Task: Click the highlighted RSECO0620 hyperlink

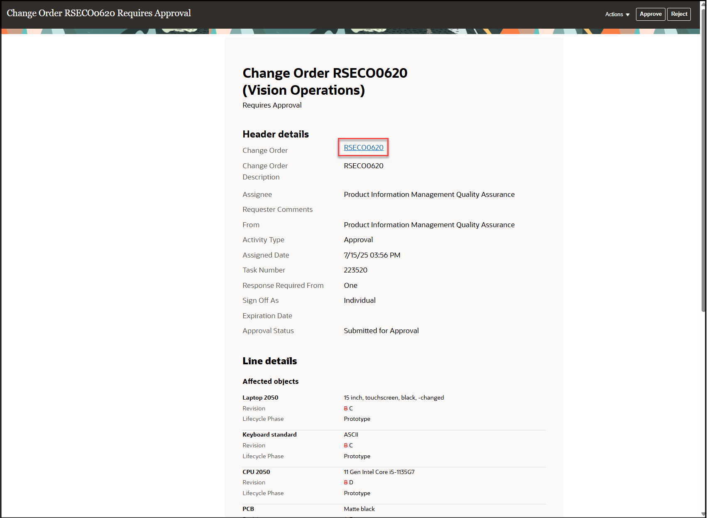Action: tap(363, 147)
